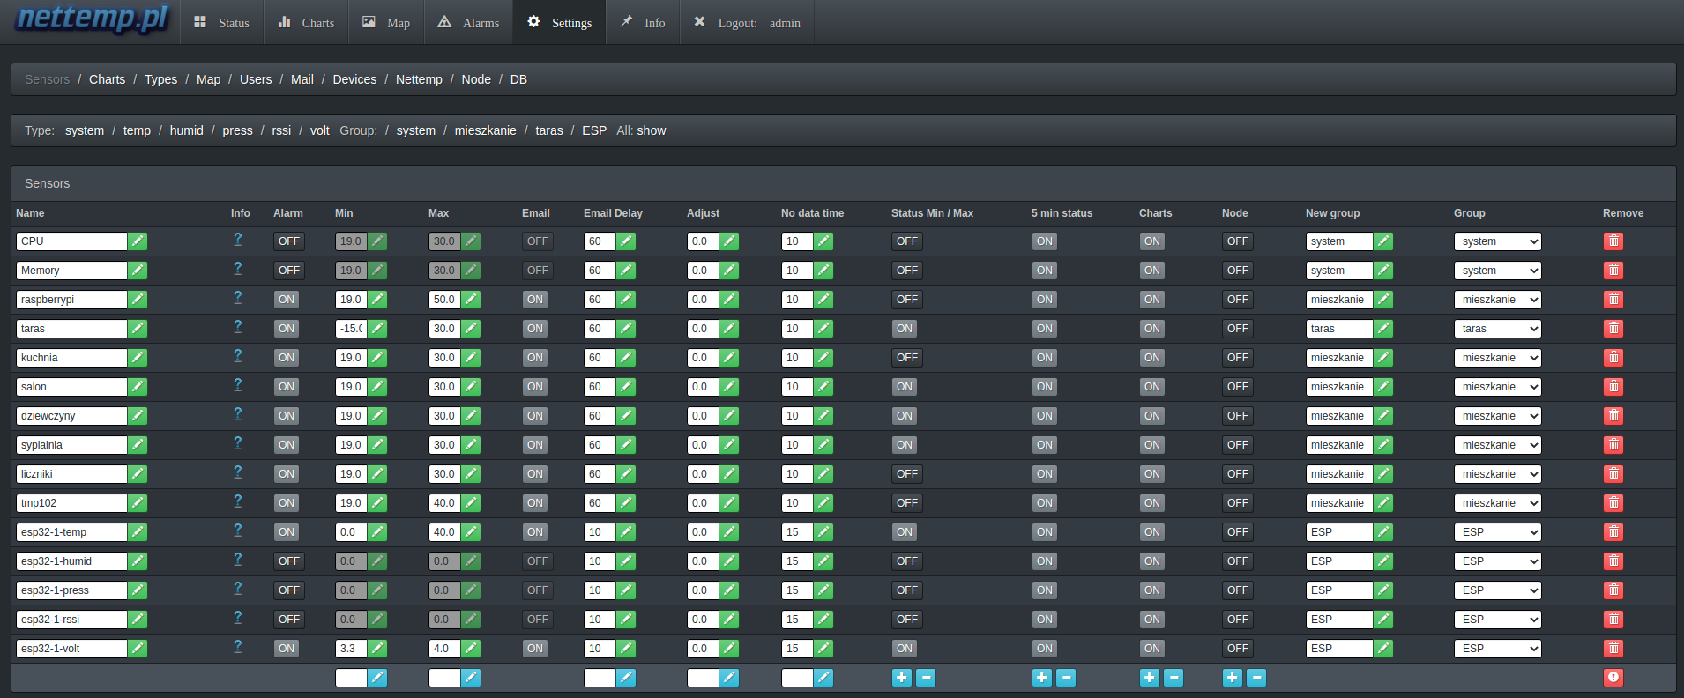Click the minus icon under 5 min status column

(1066, 678)
